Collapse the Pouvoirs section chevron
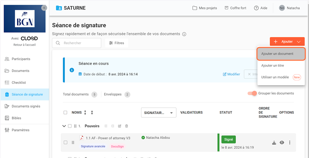This screenshot has height=158, width=309. 64,126
